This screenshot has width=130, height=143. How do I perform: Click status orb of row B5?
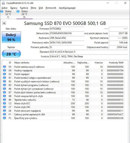(x=4, y=85)
